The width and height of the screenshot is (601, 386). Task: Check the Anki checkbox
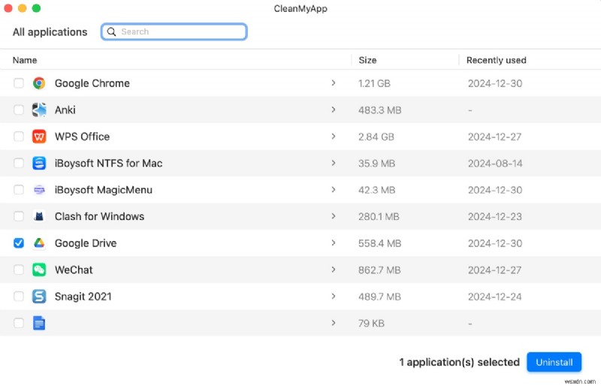click(18, 110)
